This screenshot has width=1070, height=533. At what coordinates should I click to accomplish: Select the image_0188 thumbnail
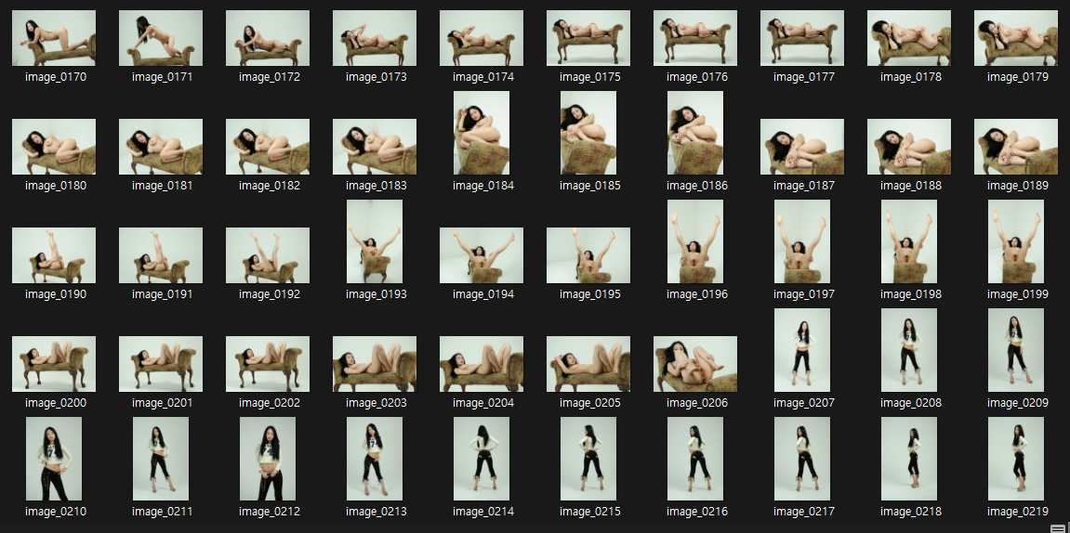[x=909, y=147]
